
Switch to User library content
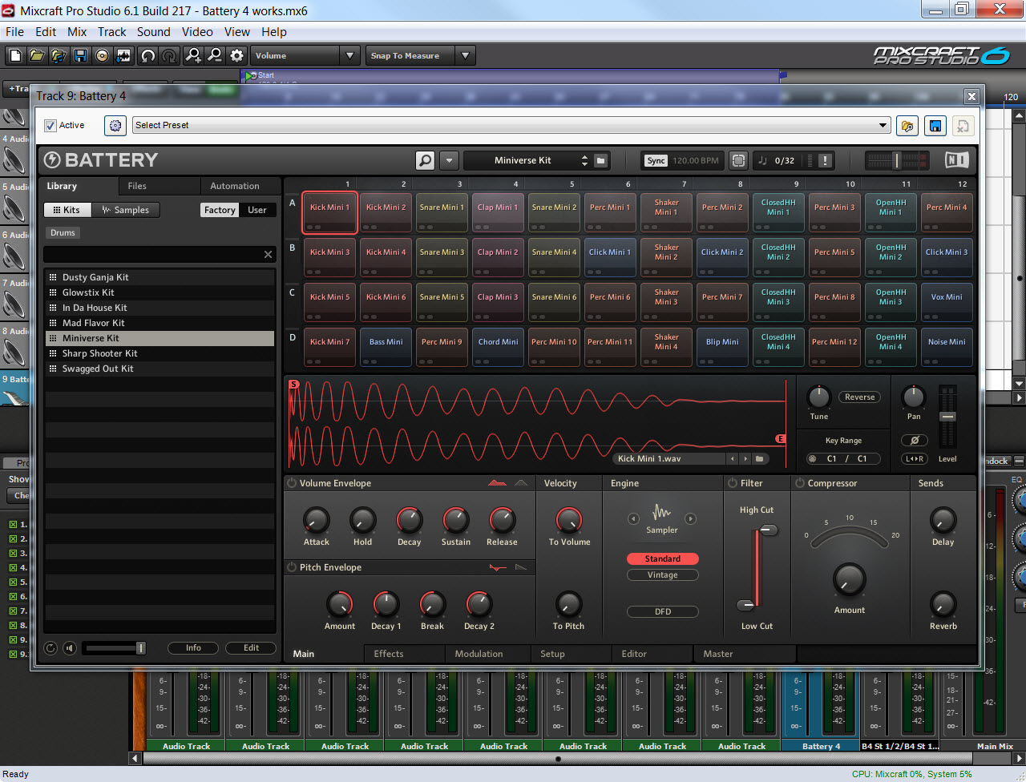pyautogui.click(x=257, y=210)
